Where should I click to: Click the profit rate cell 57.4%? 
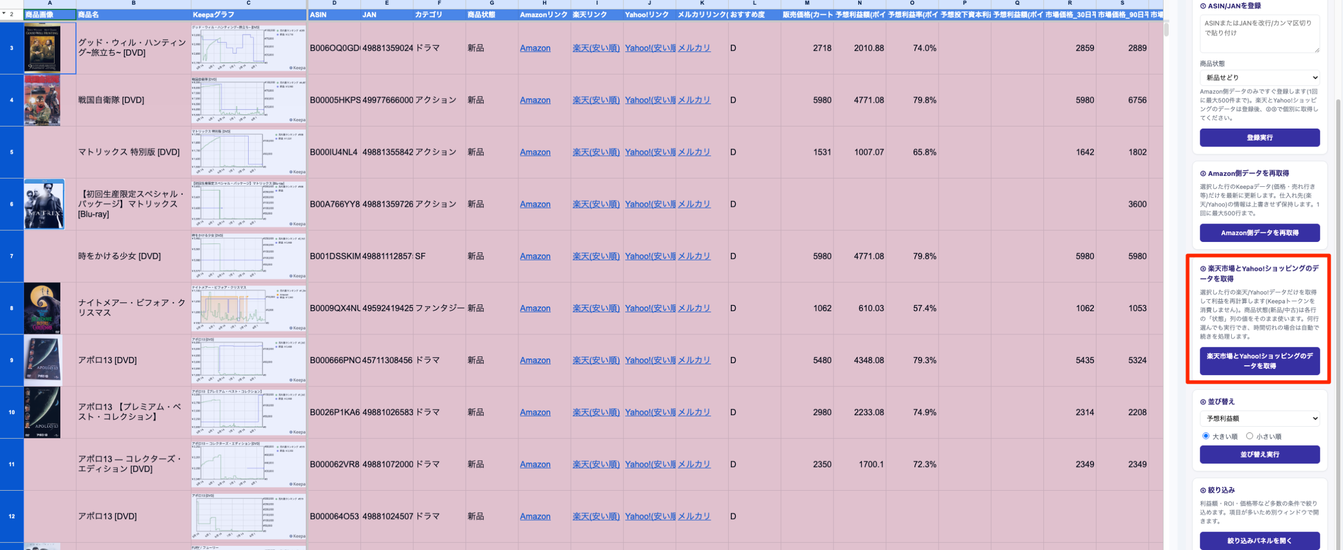pyautogui.click(x=912, y=308)
